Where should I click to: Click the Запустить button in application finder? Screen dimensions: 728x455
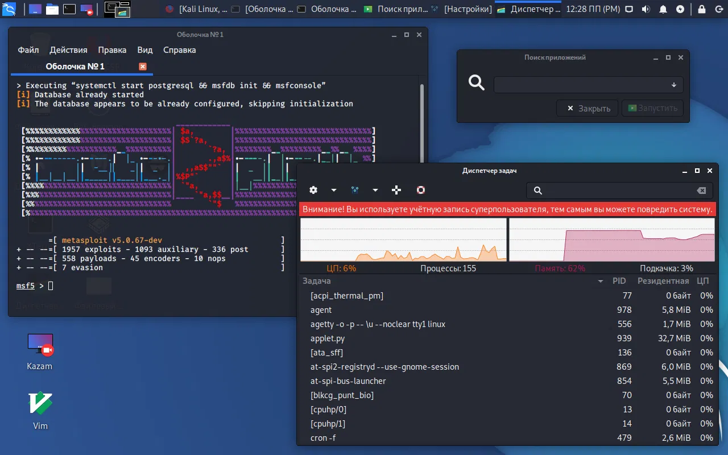(652, 108)
